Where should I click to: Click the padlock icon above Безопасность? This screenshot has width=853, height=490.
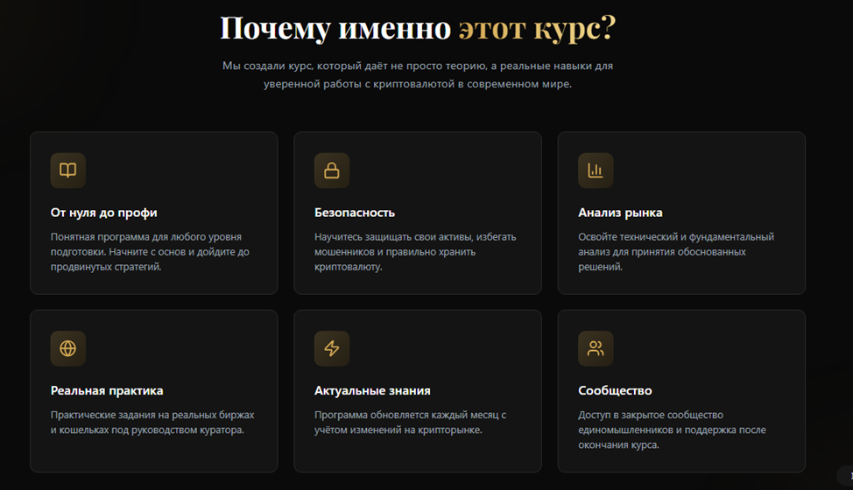(x=332, y=171)
